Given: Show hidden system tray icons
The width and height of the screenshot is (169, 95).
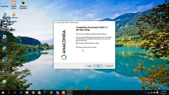Looking at the screenshot, I should click(145, 93).
